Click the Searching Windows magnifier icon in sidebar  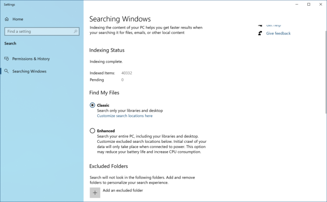pyautogui.click(x=7, y=71)
